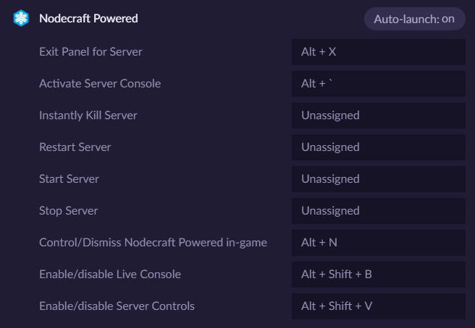Edit the Exit Panel for Server hotkey field
This screenshot has height=328, width=475.
pos(379,52)
